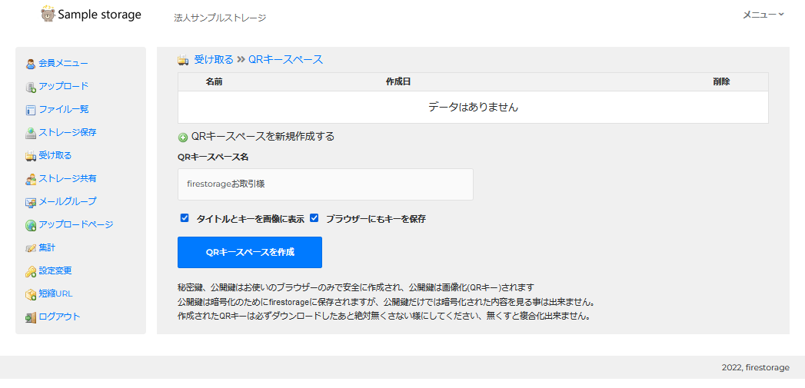Click the ストレージ保存 drive icon

(x=31, y=133)
